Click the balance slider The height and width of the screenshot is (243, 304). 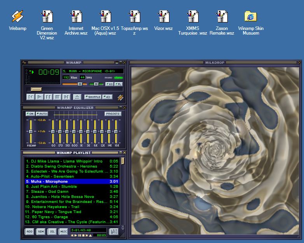[96, 84]
